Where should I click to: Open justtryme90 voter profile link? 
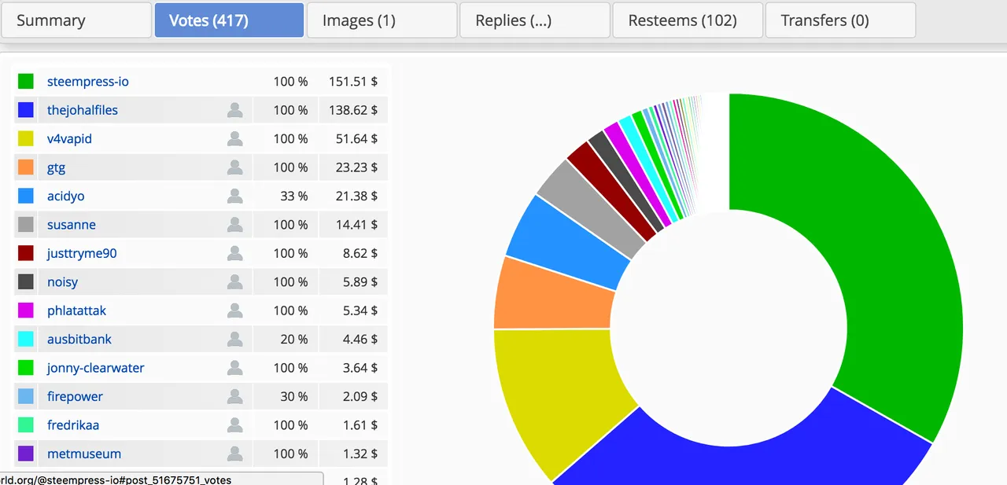click(82, 254)
